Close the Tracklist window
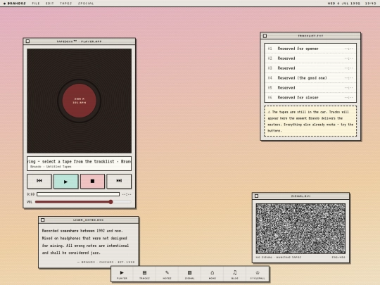Screen dimensions: 380x285 [x=265, y=36]
